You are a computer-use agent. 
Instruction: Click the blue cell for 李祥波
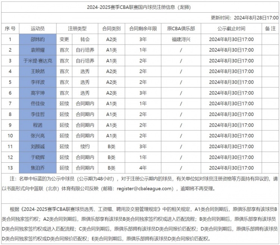[x=38, y=82]
